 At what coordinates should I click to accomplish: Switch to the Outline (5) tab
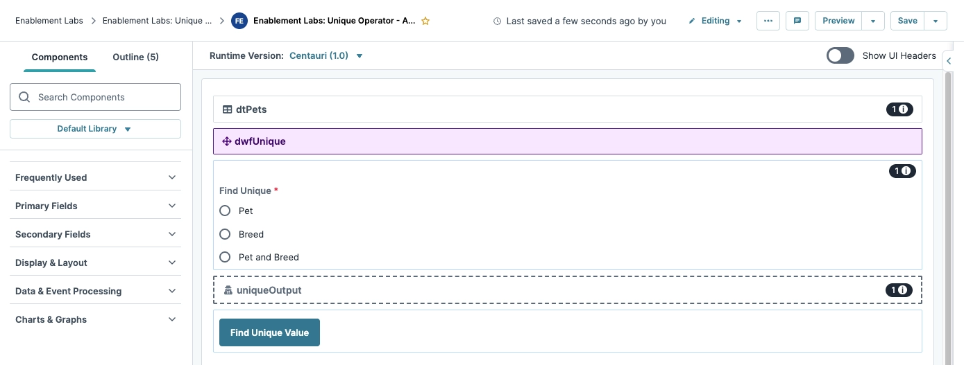coord(135,57)
